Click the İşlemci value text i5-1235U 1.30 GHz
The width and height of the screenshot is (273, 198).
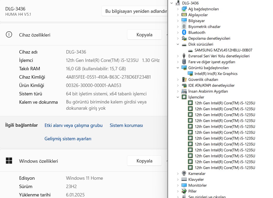coord(113,60)
